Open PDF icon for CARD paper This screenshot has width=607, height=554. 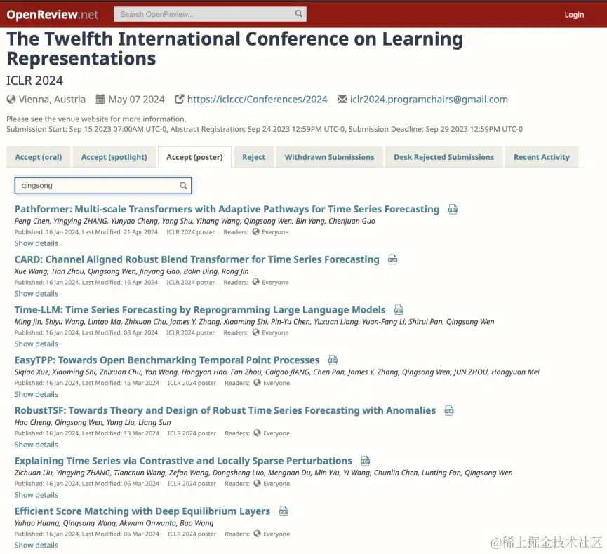pyautogui.click(x=392, y=259)
